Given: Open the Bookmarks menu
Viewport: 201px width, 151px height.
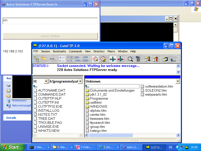Looking at the screenshot, I should pos(60,51).
